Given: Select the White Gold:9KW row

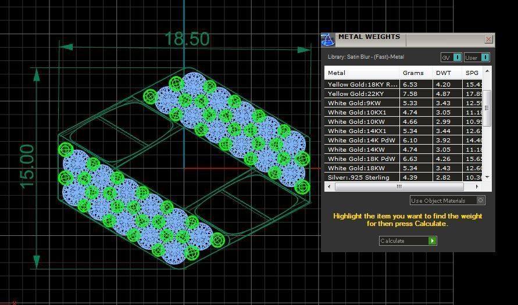Looking at the screenshot, I should coord(403,103).
